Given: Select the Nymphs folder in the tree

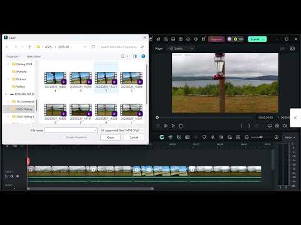Looking at the screenshot, I should click(x=19, y=71).
